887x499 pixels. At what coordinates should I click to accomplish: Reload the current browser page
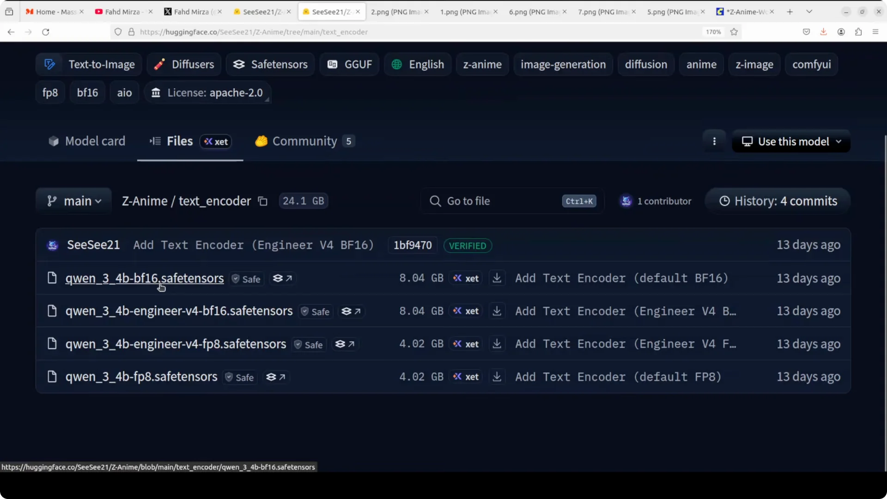coord(45,32)
